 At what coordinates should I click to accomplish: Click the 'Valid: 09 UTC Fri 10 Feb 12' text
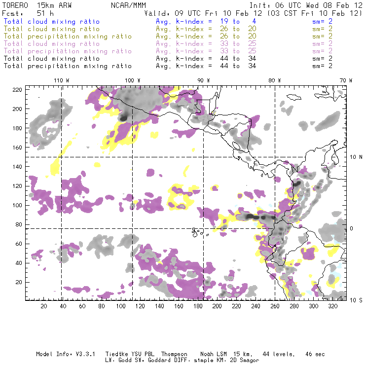[203, 13]
